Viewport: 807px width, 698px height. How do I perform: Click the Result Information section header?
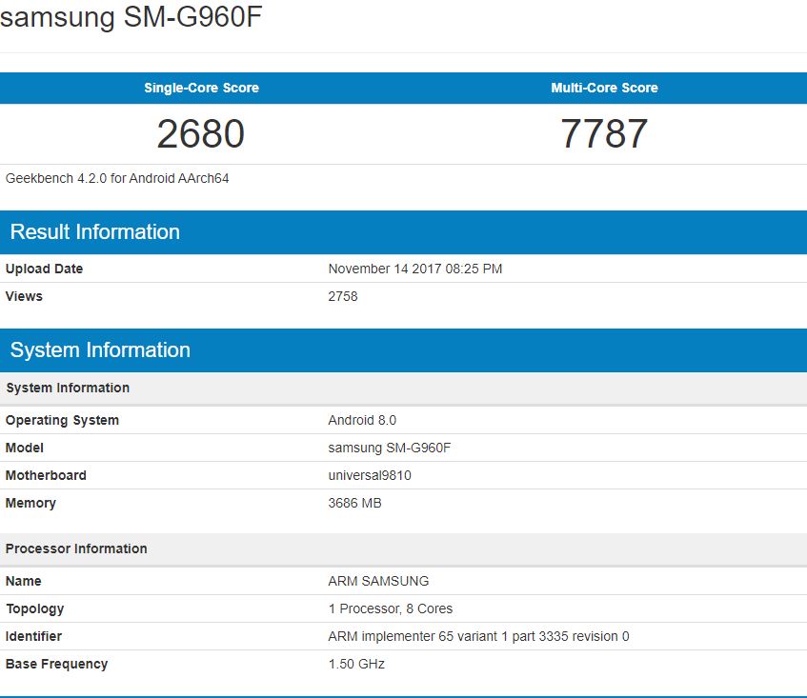click(x=95, y=232)
